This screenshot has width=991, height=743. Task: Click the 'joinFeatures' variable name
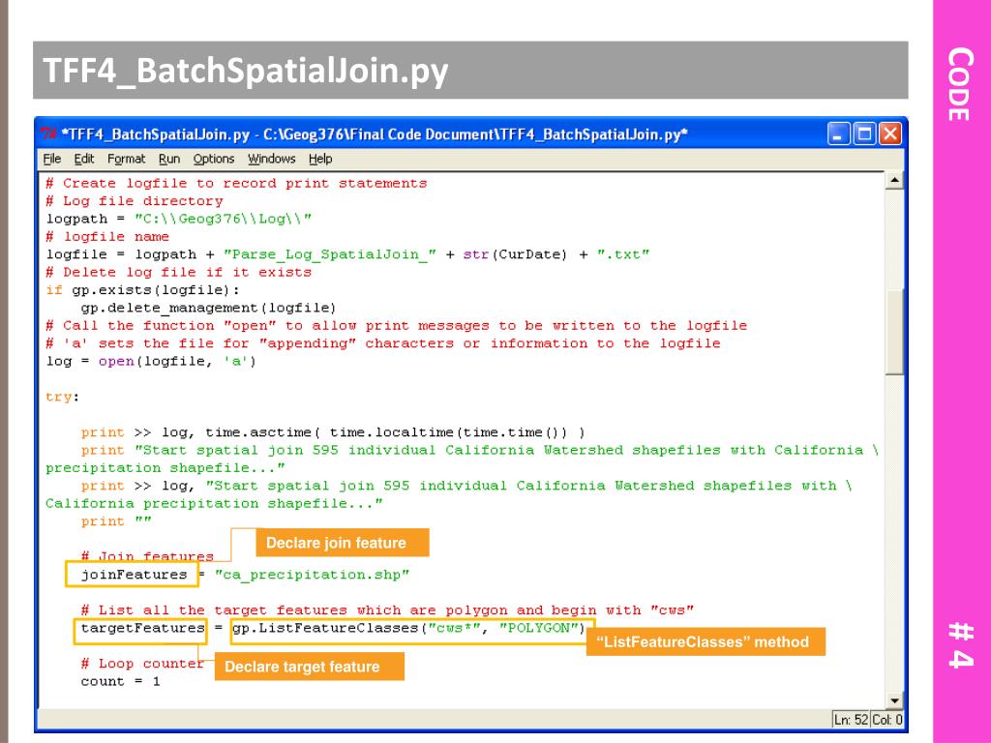tap(134, 575)
